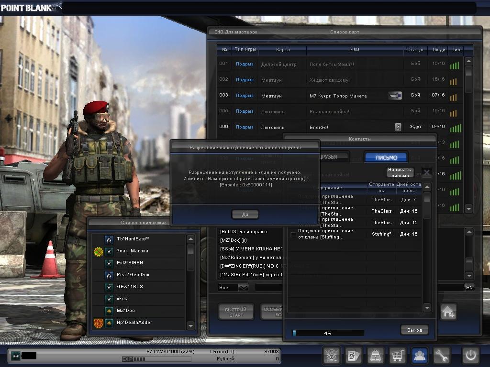
Task: Click the 4% mailbox progress bar
Action: click(328, 333)
